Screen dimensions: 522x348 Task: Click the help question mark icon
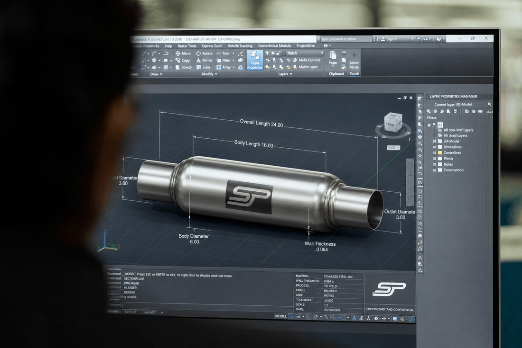tap(439, 39)
